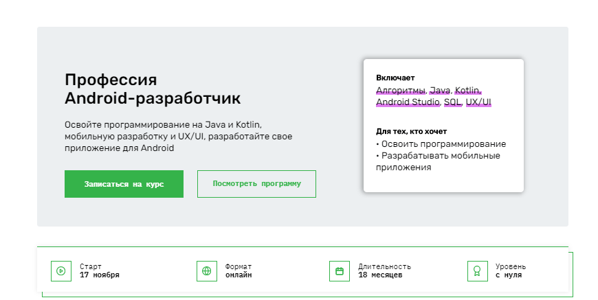Screen dimensions: 598x300
Task: Click the globe icon beside Формат
Action: point(206,270)
